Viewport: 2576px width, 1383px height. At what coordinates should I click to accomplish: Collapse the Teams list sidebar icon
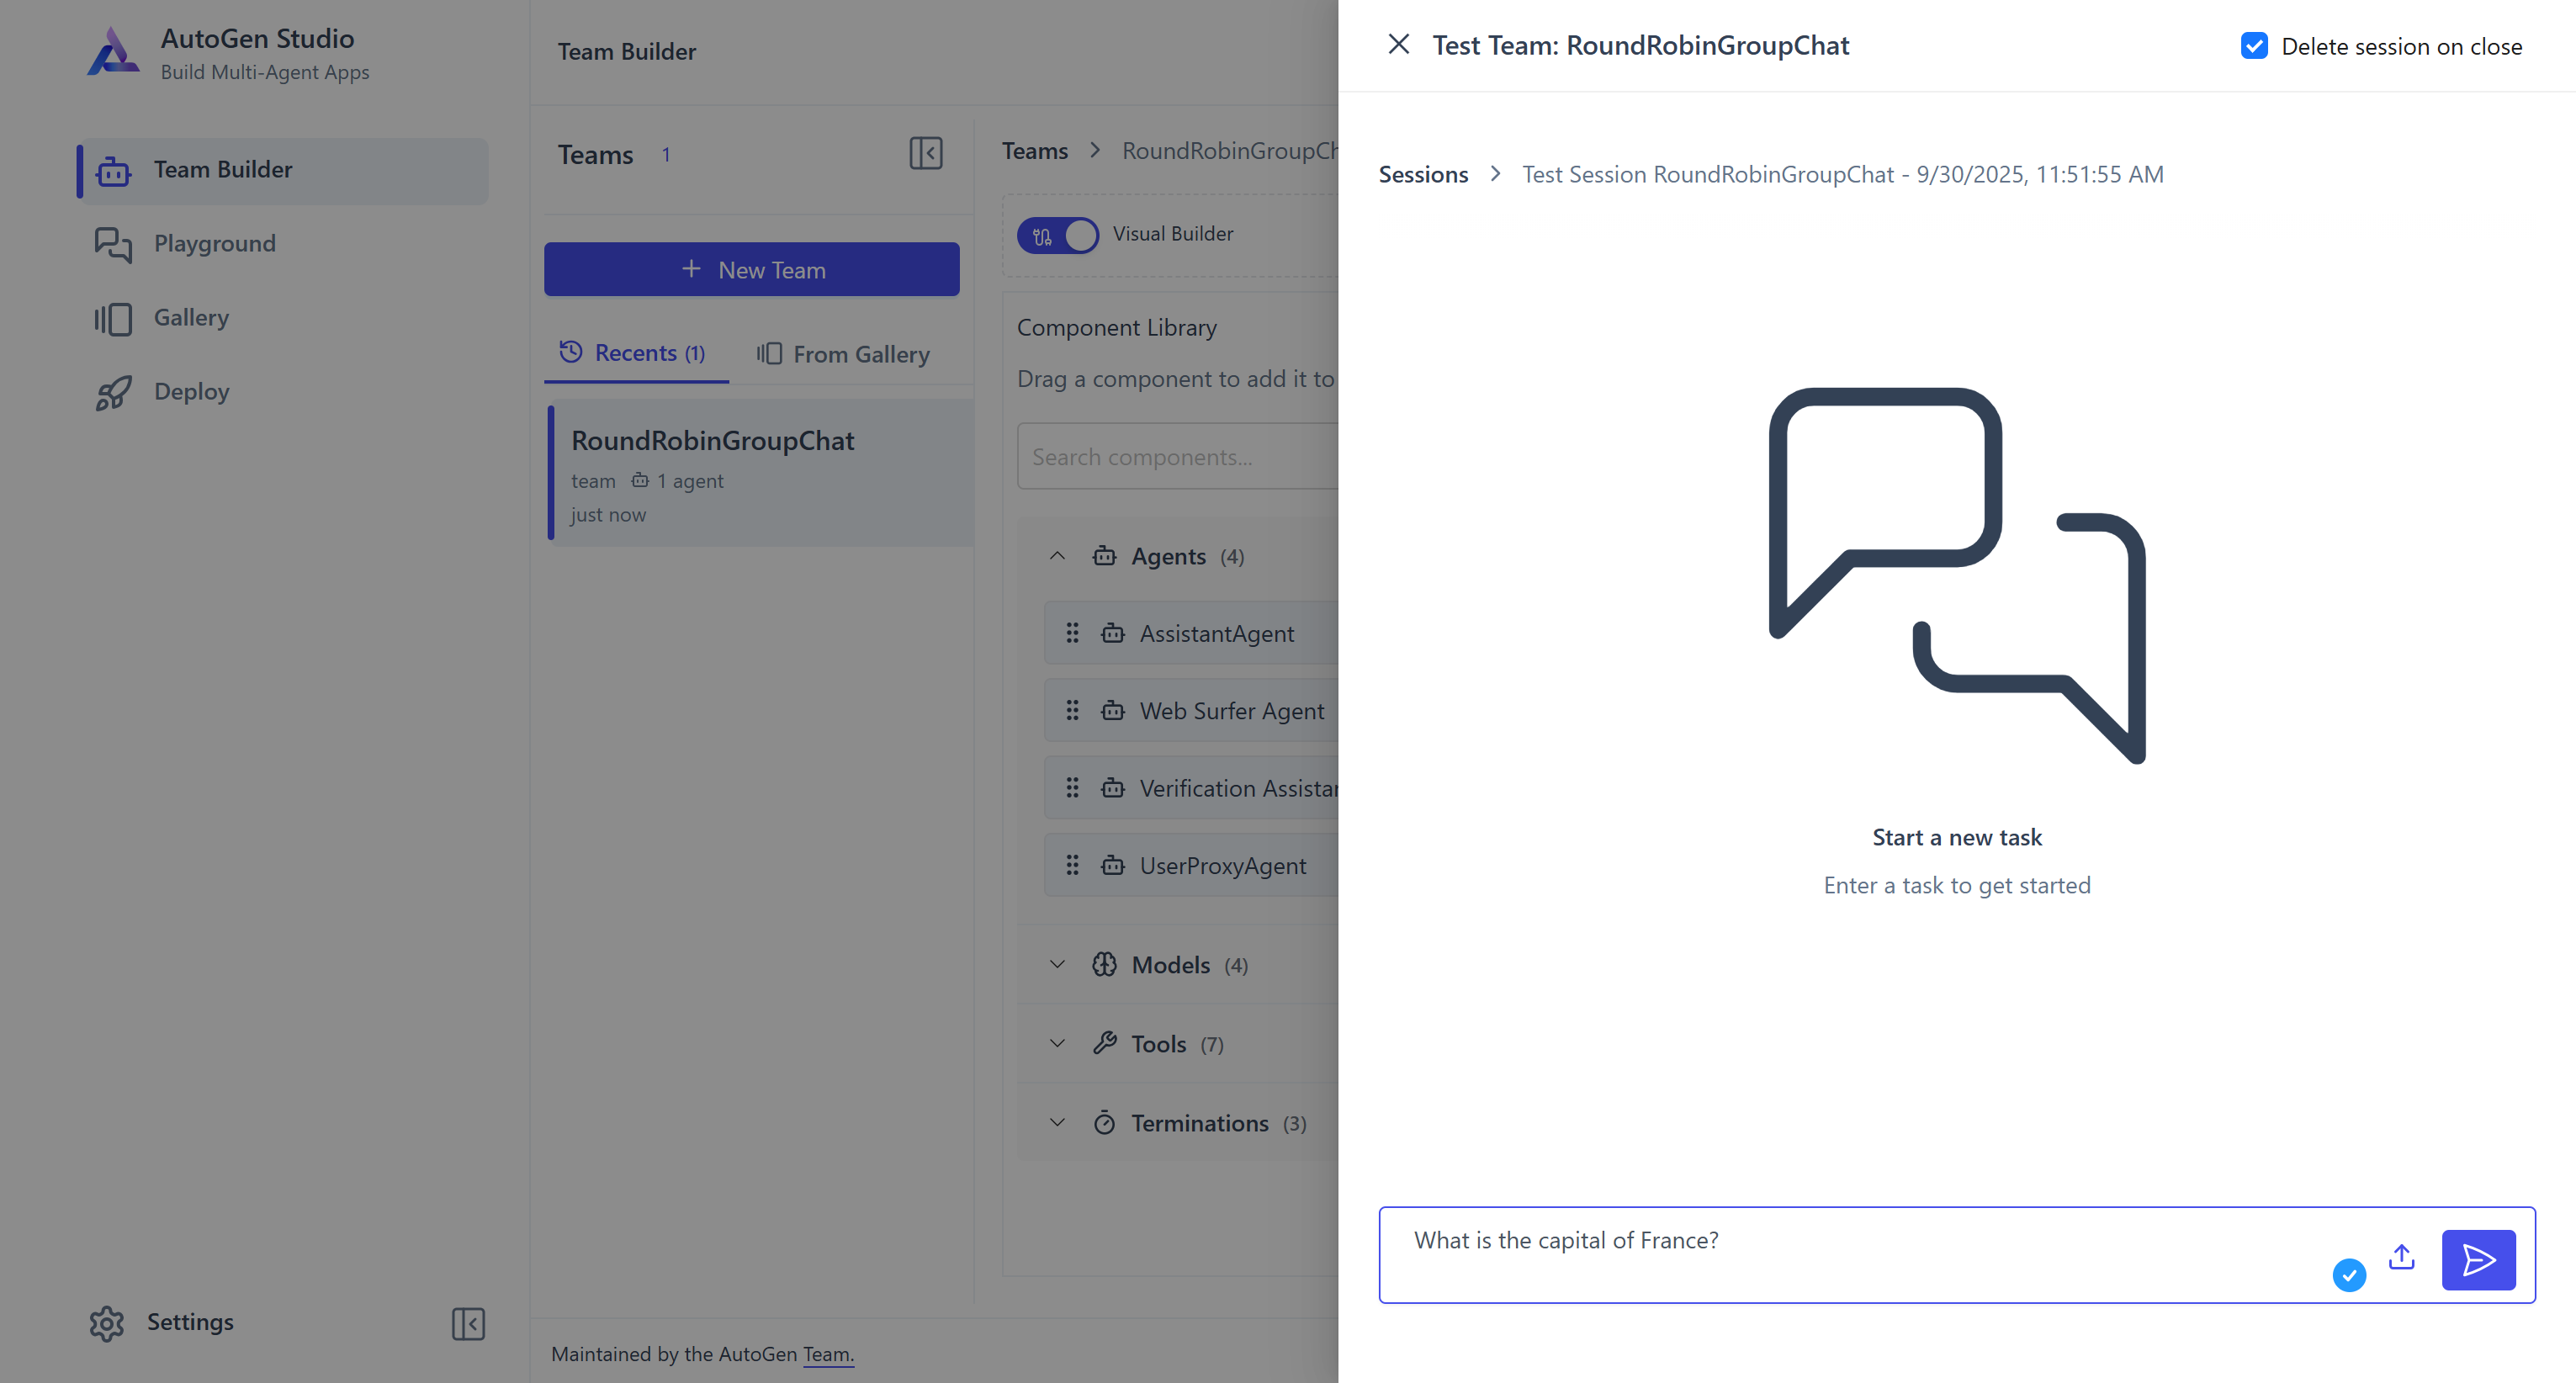(x=925, y=154)
